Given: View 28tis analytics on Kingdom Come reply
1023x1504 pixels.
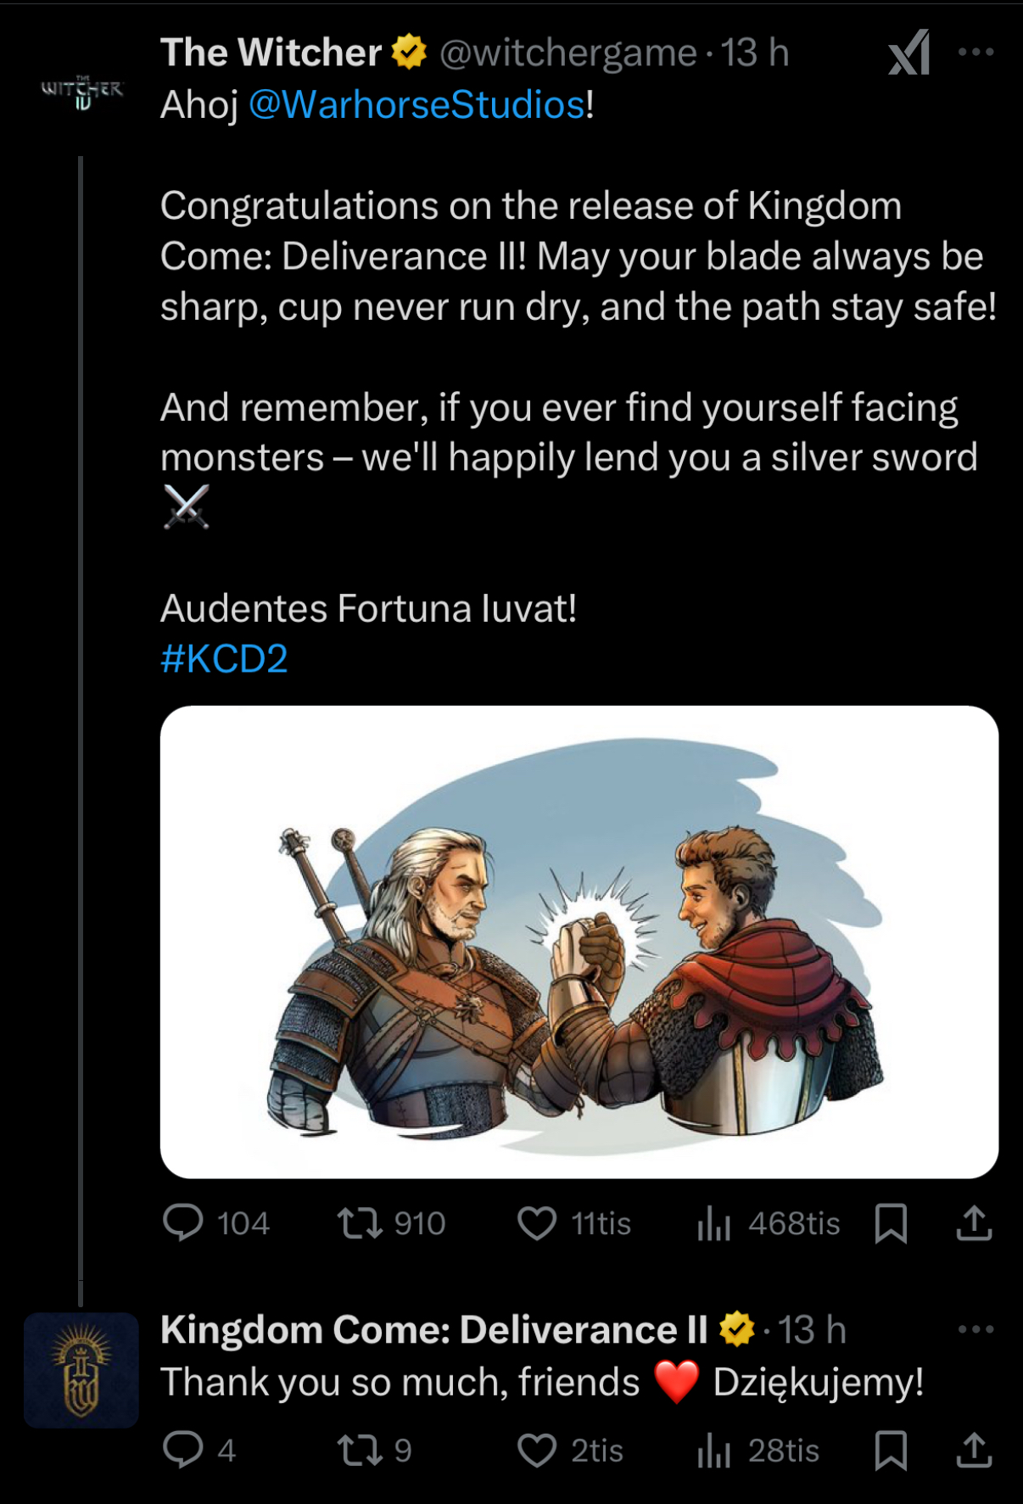Looking at the screenshot, I should click(x=714, y=1450).
